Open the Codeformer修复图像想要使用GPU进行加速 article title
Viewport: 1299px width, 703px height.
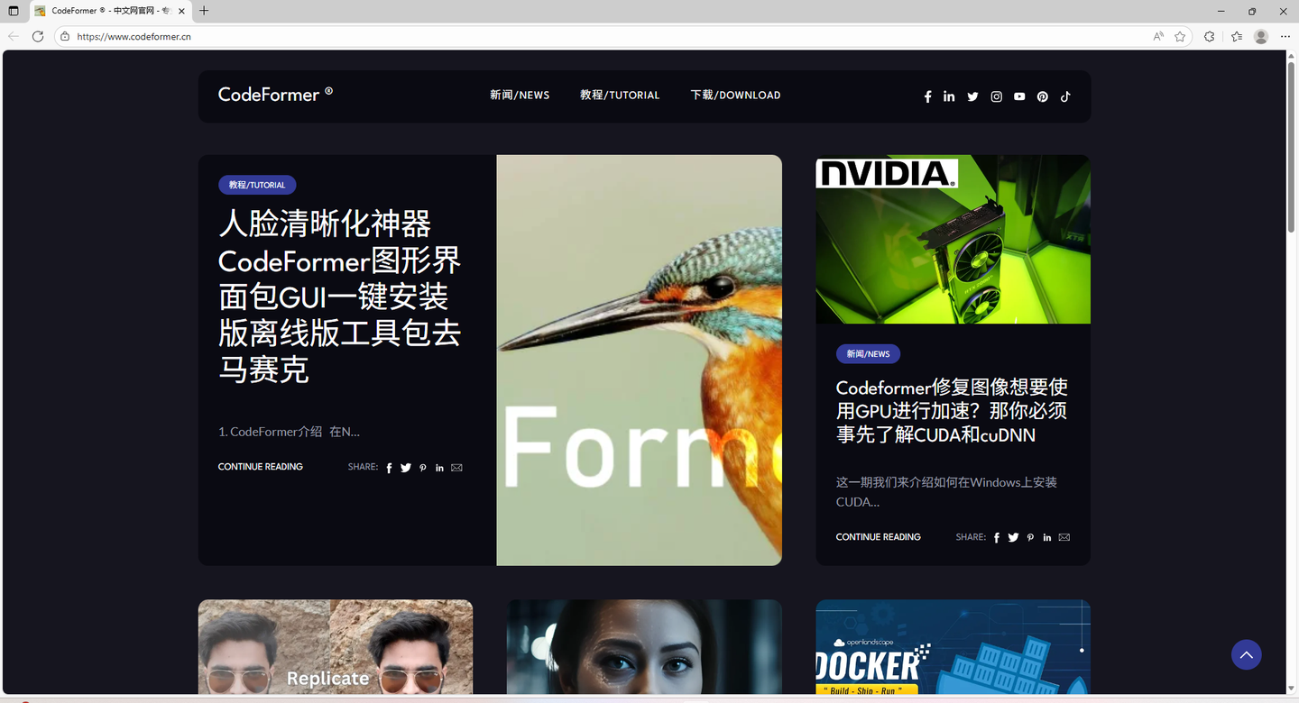pyautogui.click(x=952, y=411)
